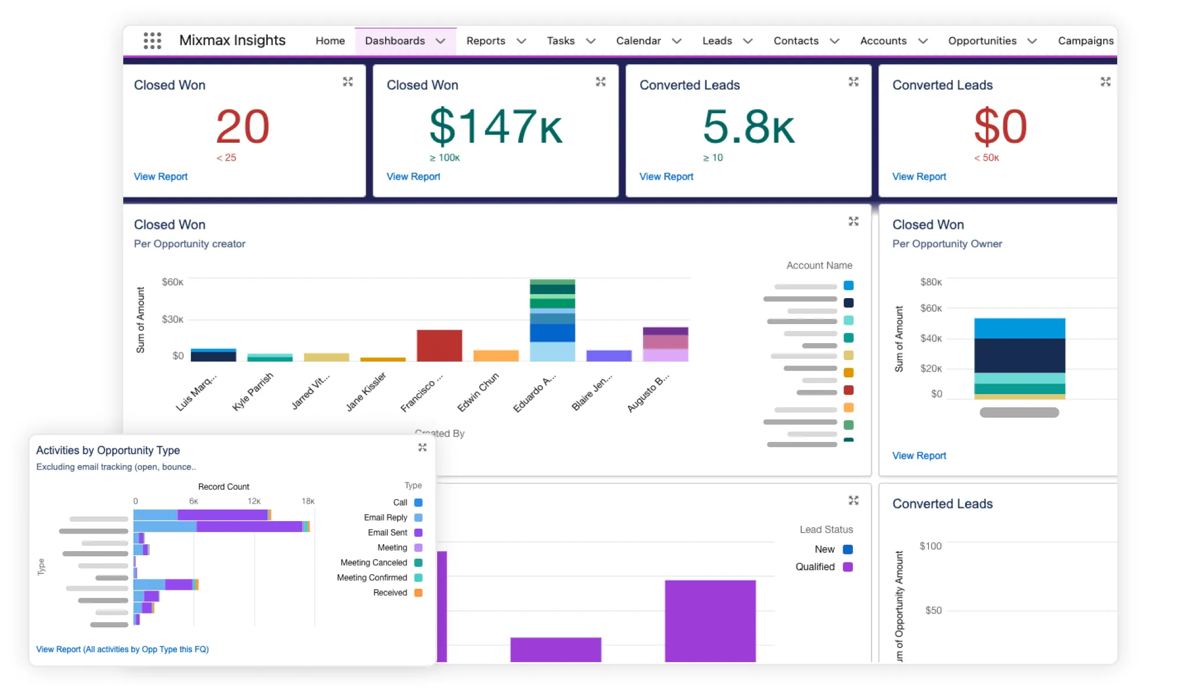Screen dimensions: 1197x695
Task: Expand the Closed Won Per Opportunity creator chart
Action: tap(854, 221)
